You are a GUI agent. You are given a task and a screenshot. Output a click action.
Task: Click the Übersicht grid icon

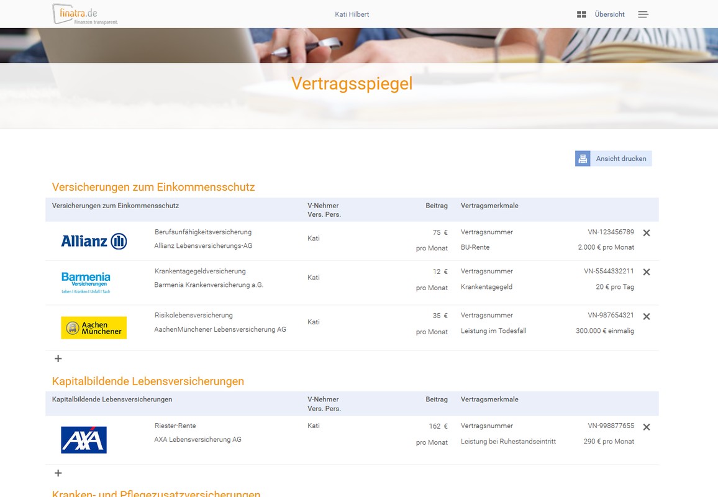pyautogui.click(x=581, y=14)
